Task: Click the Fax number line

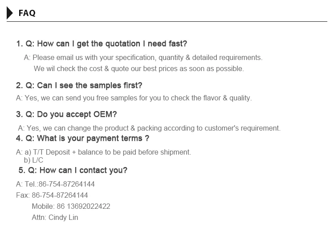Action: coord(52,195)
